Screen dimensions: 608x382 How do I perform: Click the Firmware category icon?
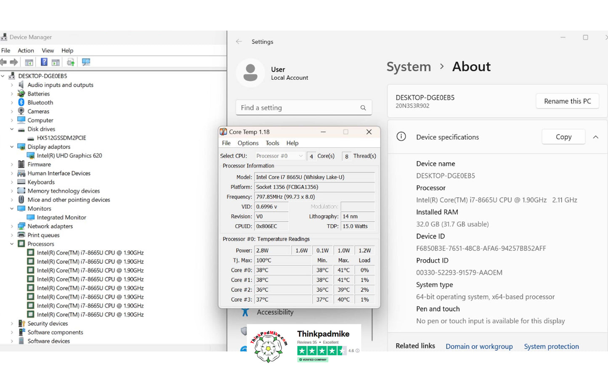pyautogui.click(x=21, y=164)
